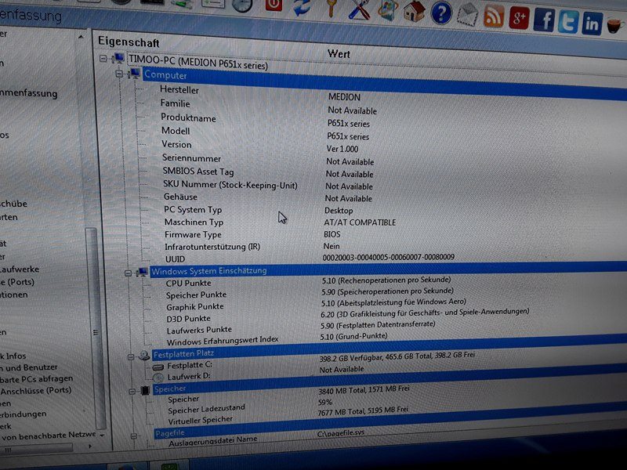627x470 pixels.
Task: Click the red power button toolbar icon
Action: (x=274, y=4)
